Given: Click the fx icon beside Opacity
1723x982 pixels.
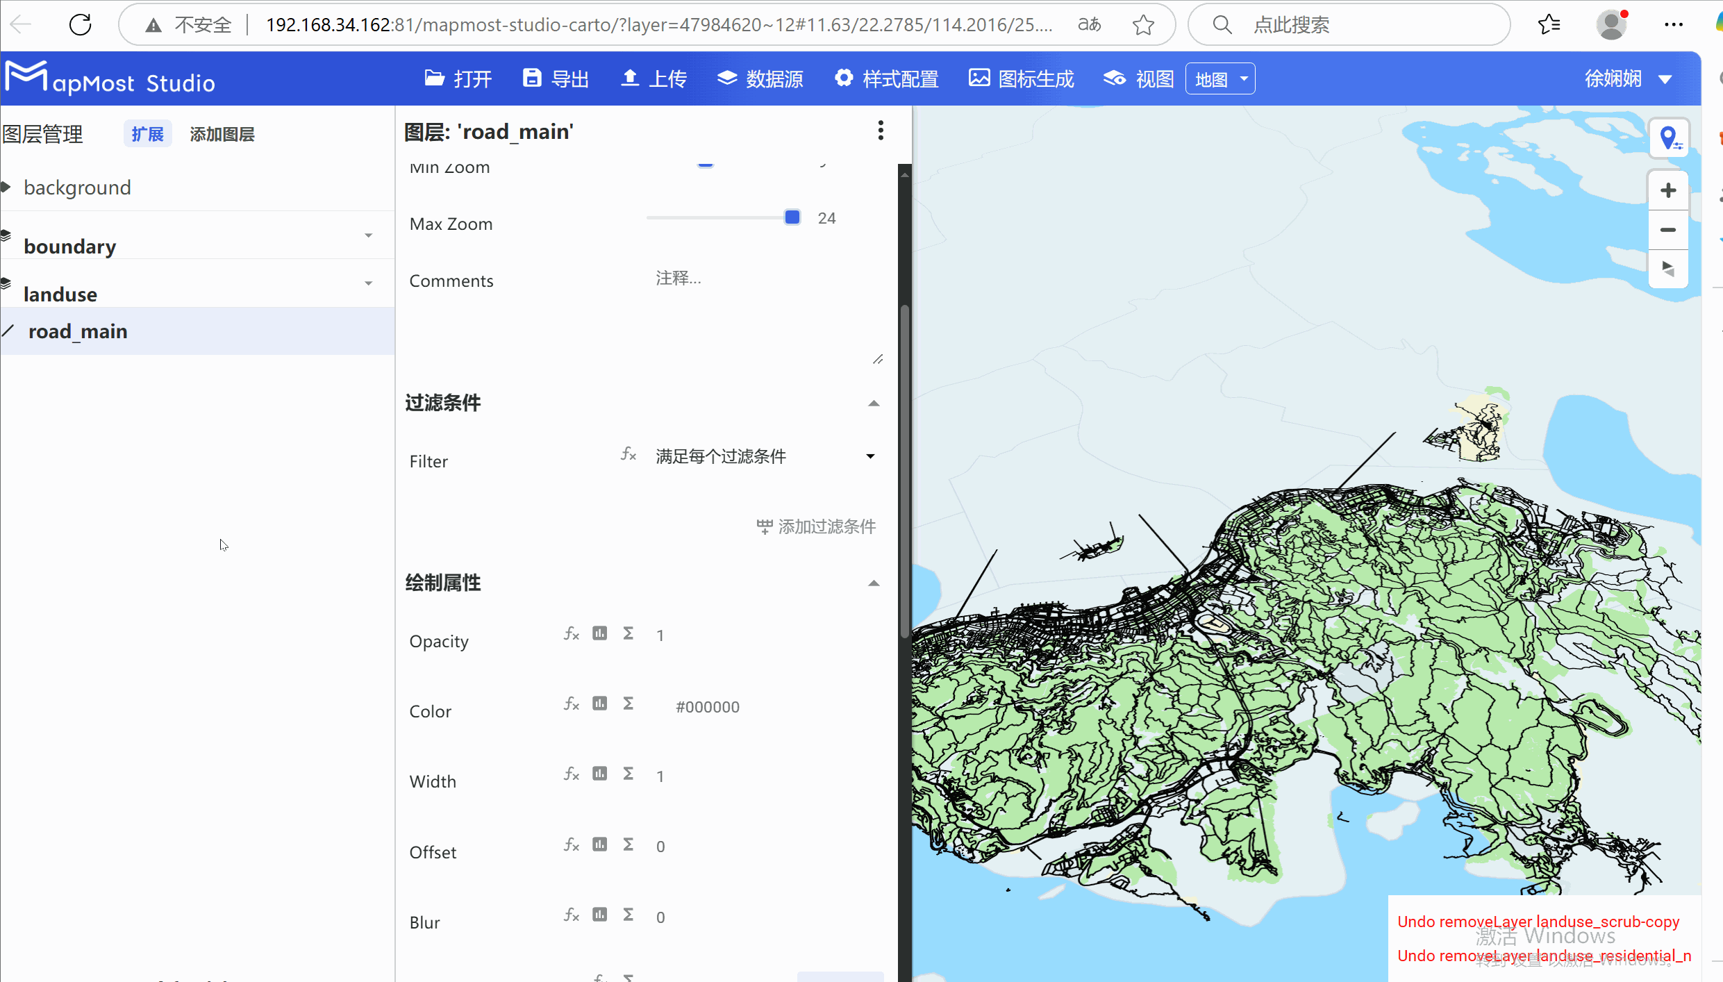Looking at the screenshot, I should (x=571, y=633).
